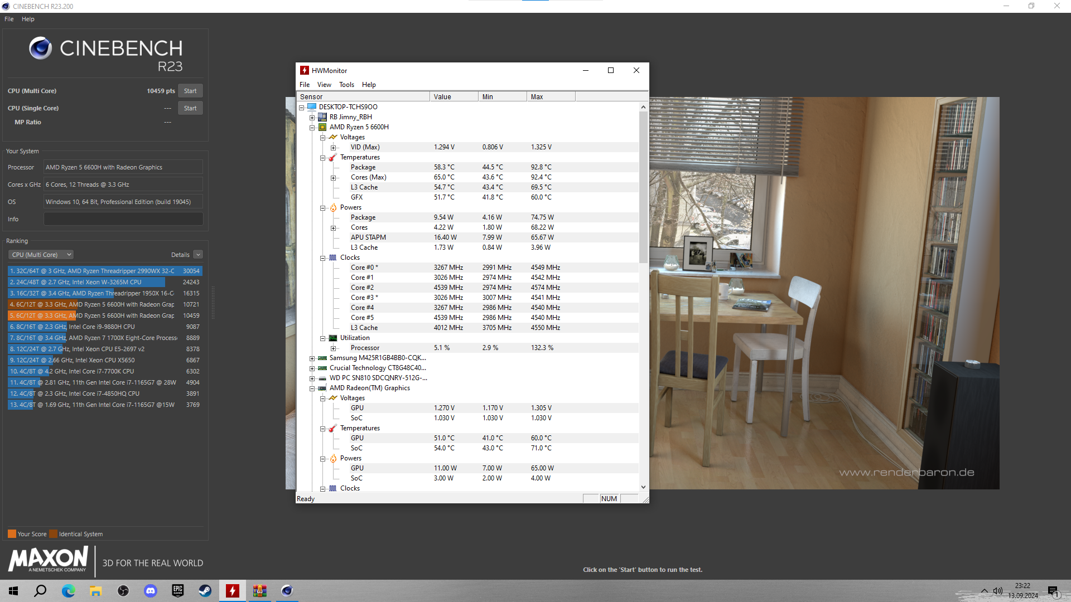This screenshot has width=1071, height=602.
Task: Click the Info text field
Action: point(123,219)
